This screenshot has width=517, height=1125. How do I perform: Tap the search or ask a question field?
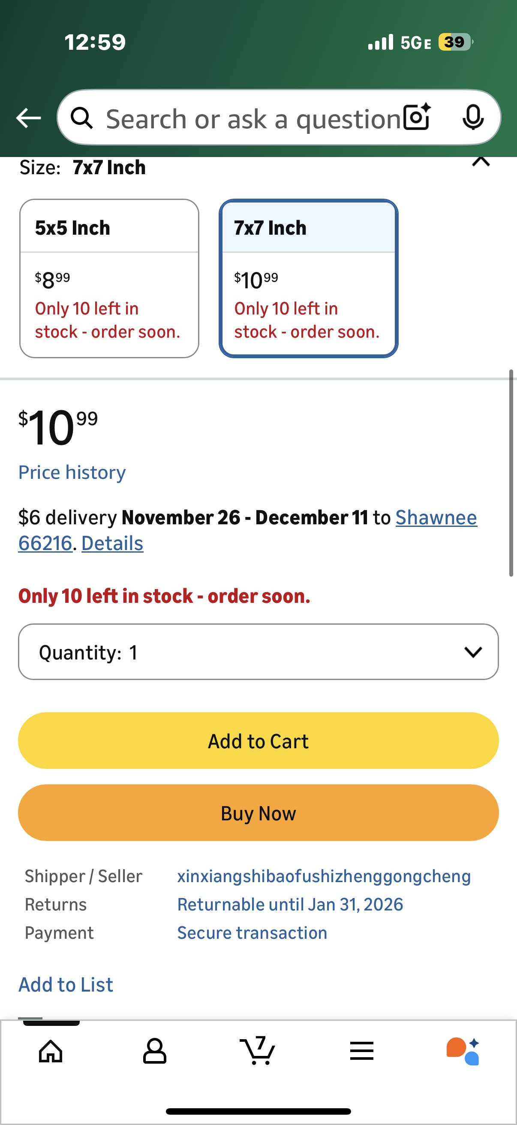click(253, 119)
